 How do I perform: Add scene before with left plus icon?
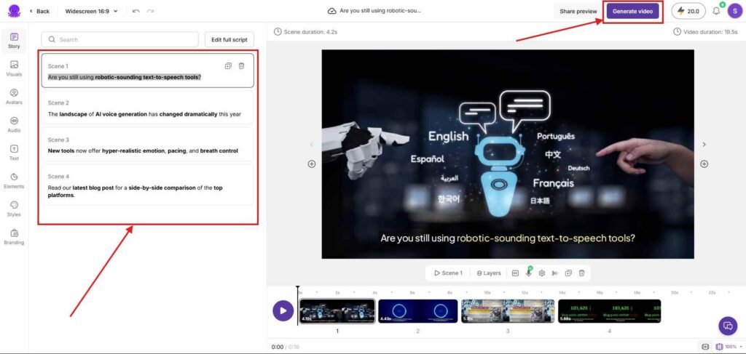[x=312, y=164]
